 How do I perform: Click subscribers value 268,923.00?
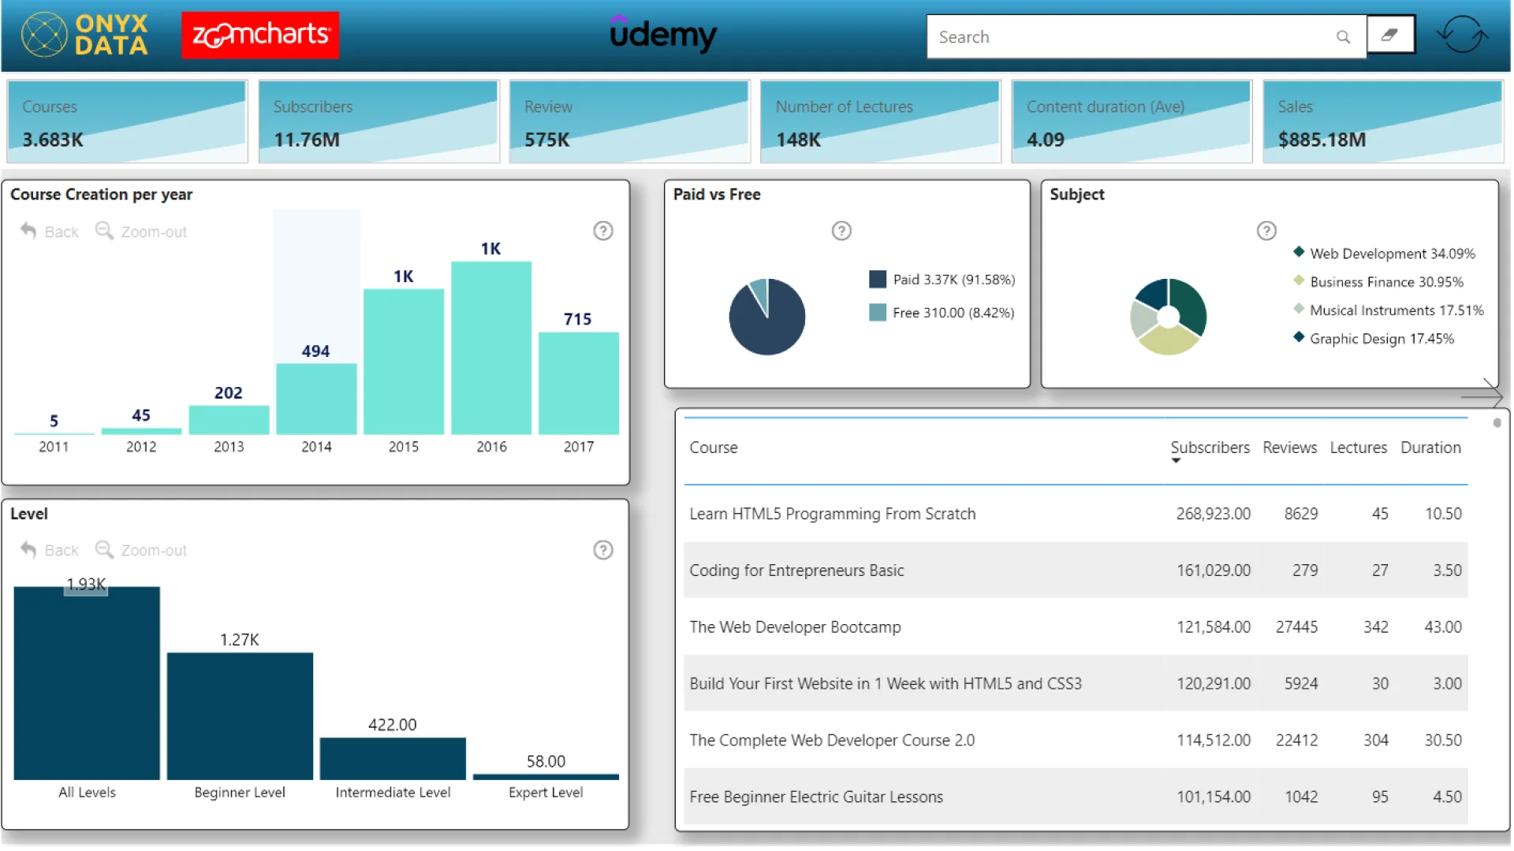tap(1213, 514)
